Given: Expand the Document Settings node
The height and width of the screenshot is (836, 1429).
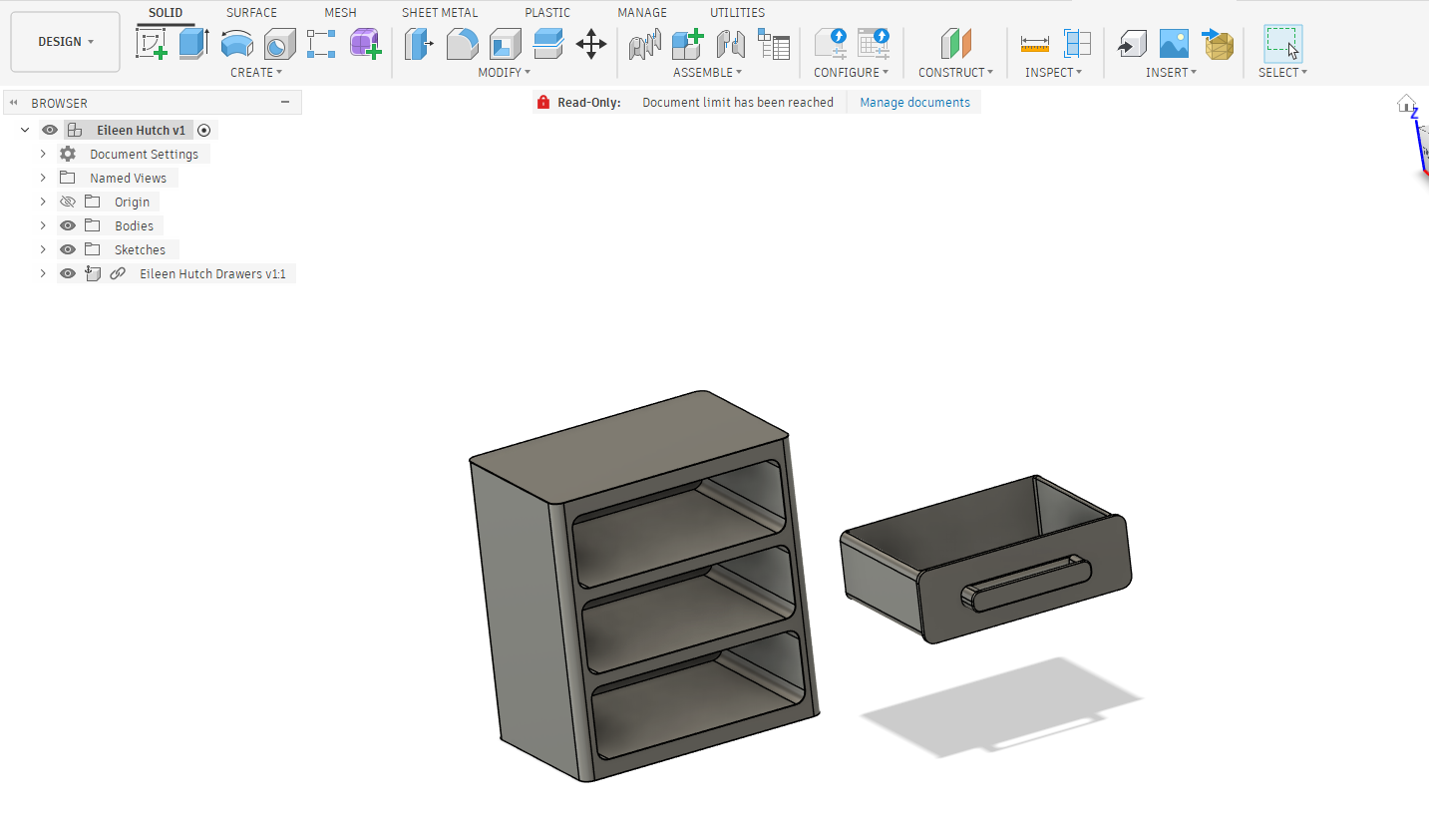Looking at the screenshot, I should click(x=43, y=154).
